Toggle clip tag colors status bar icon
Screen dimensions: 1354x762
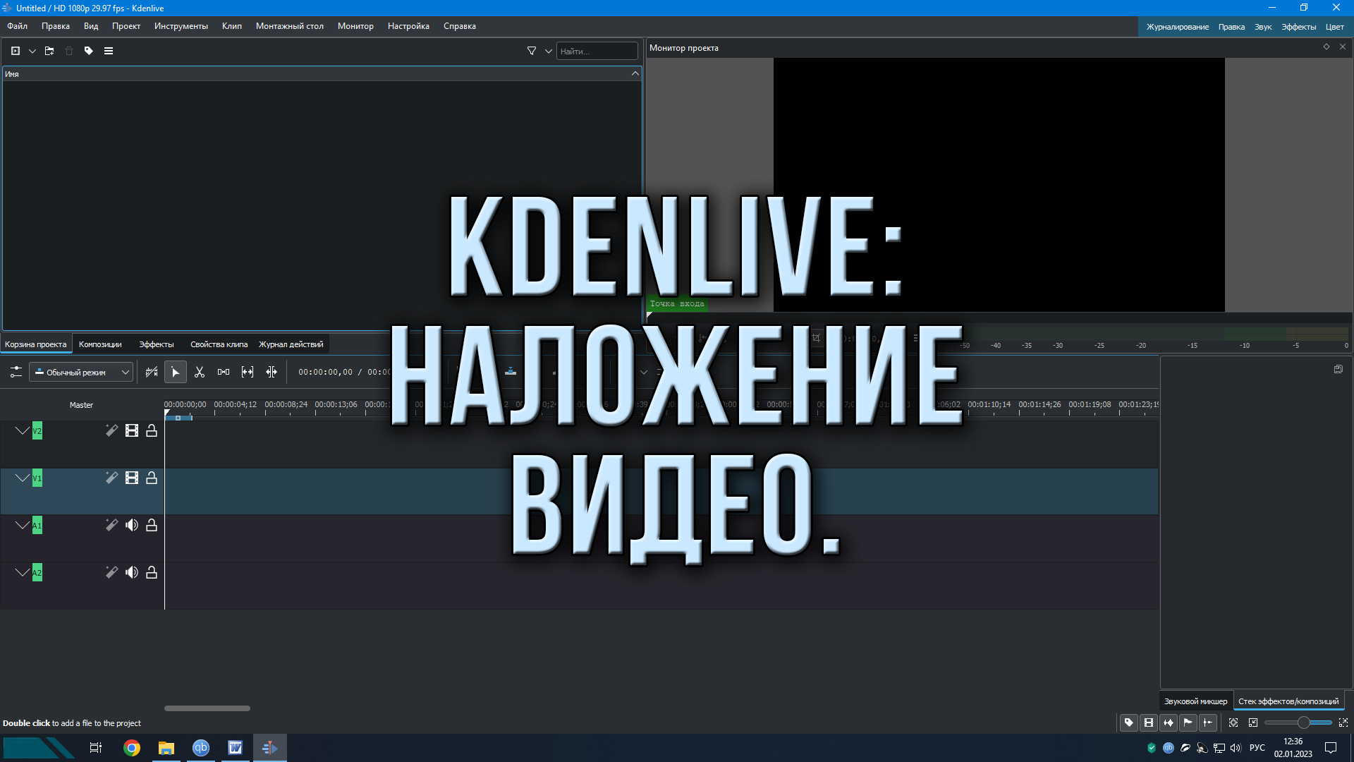[1129, 722]
